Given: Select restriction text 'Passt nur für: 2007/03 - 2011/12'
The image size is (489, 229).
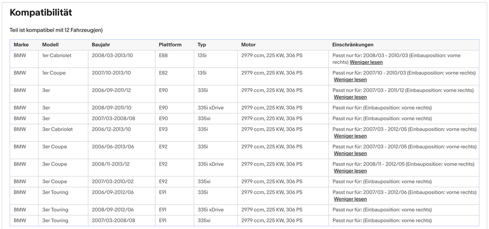Looking at the screenshot, I should click(x=368, y=90).
